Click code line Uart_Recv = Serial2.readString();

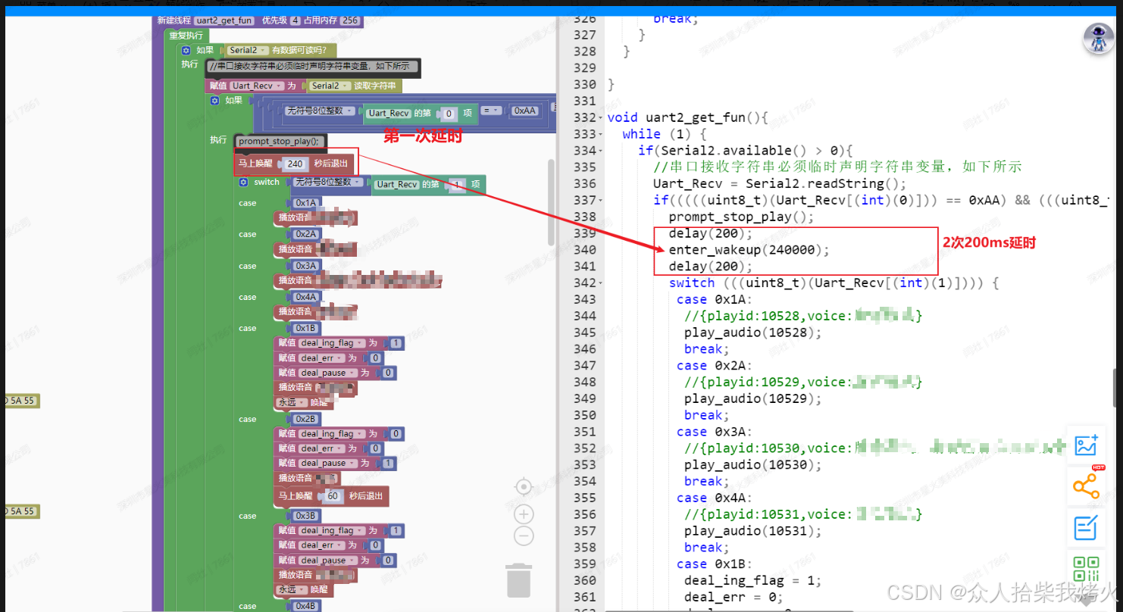point(780,183)
